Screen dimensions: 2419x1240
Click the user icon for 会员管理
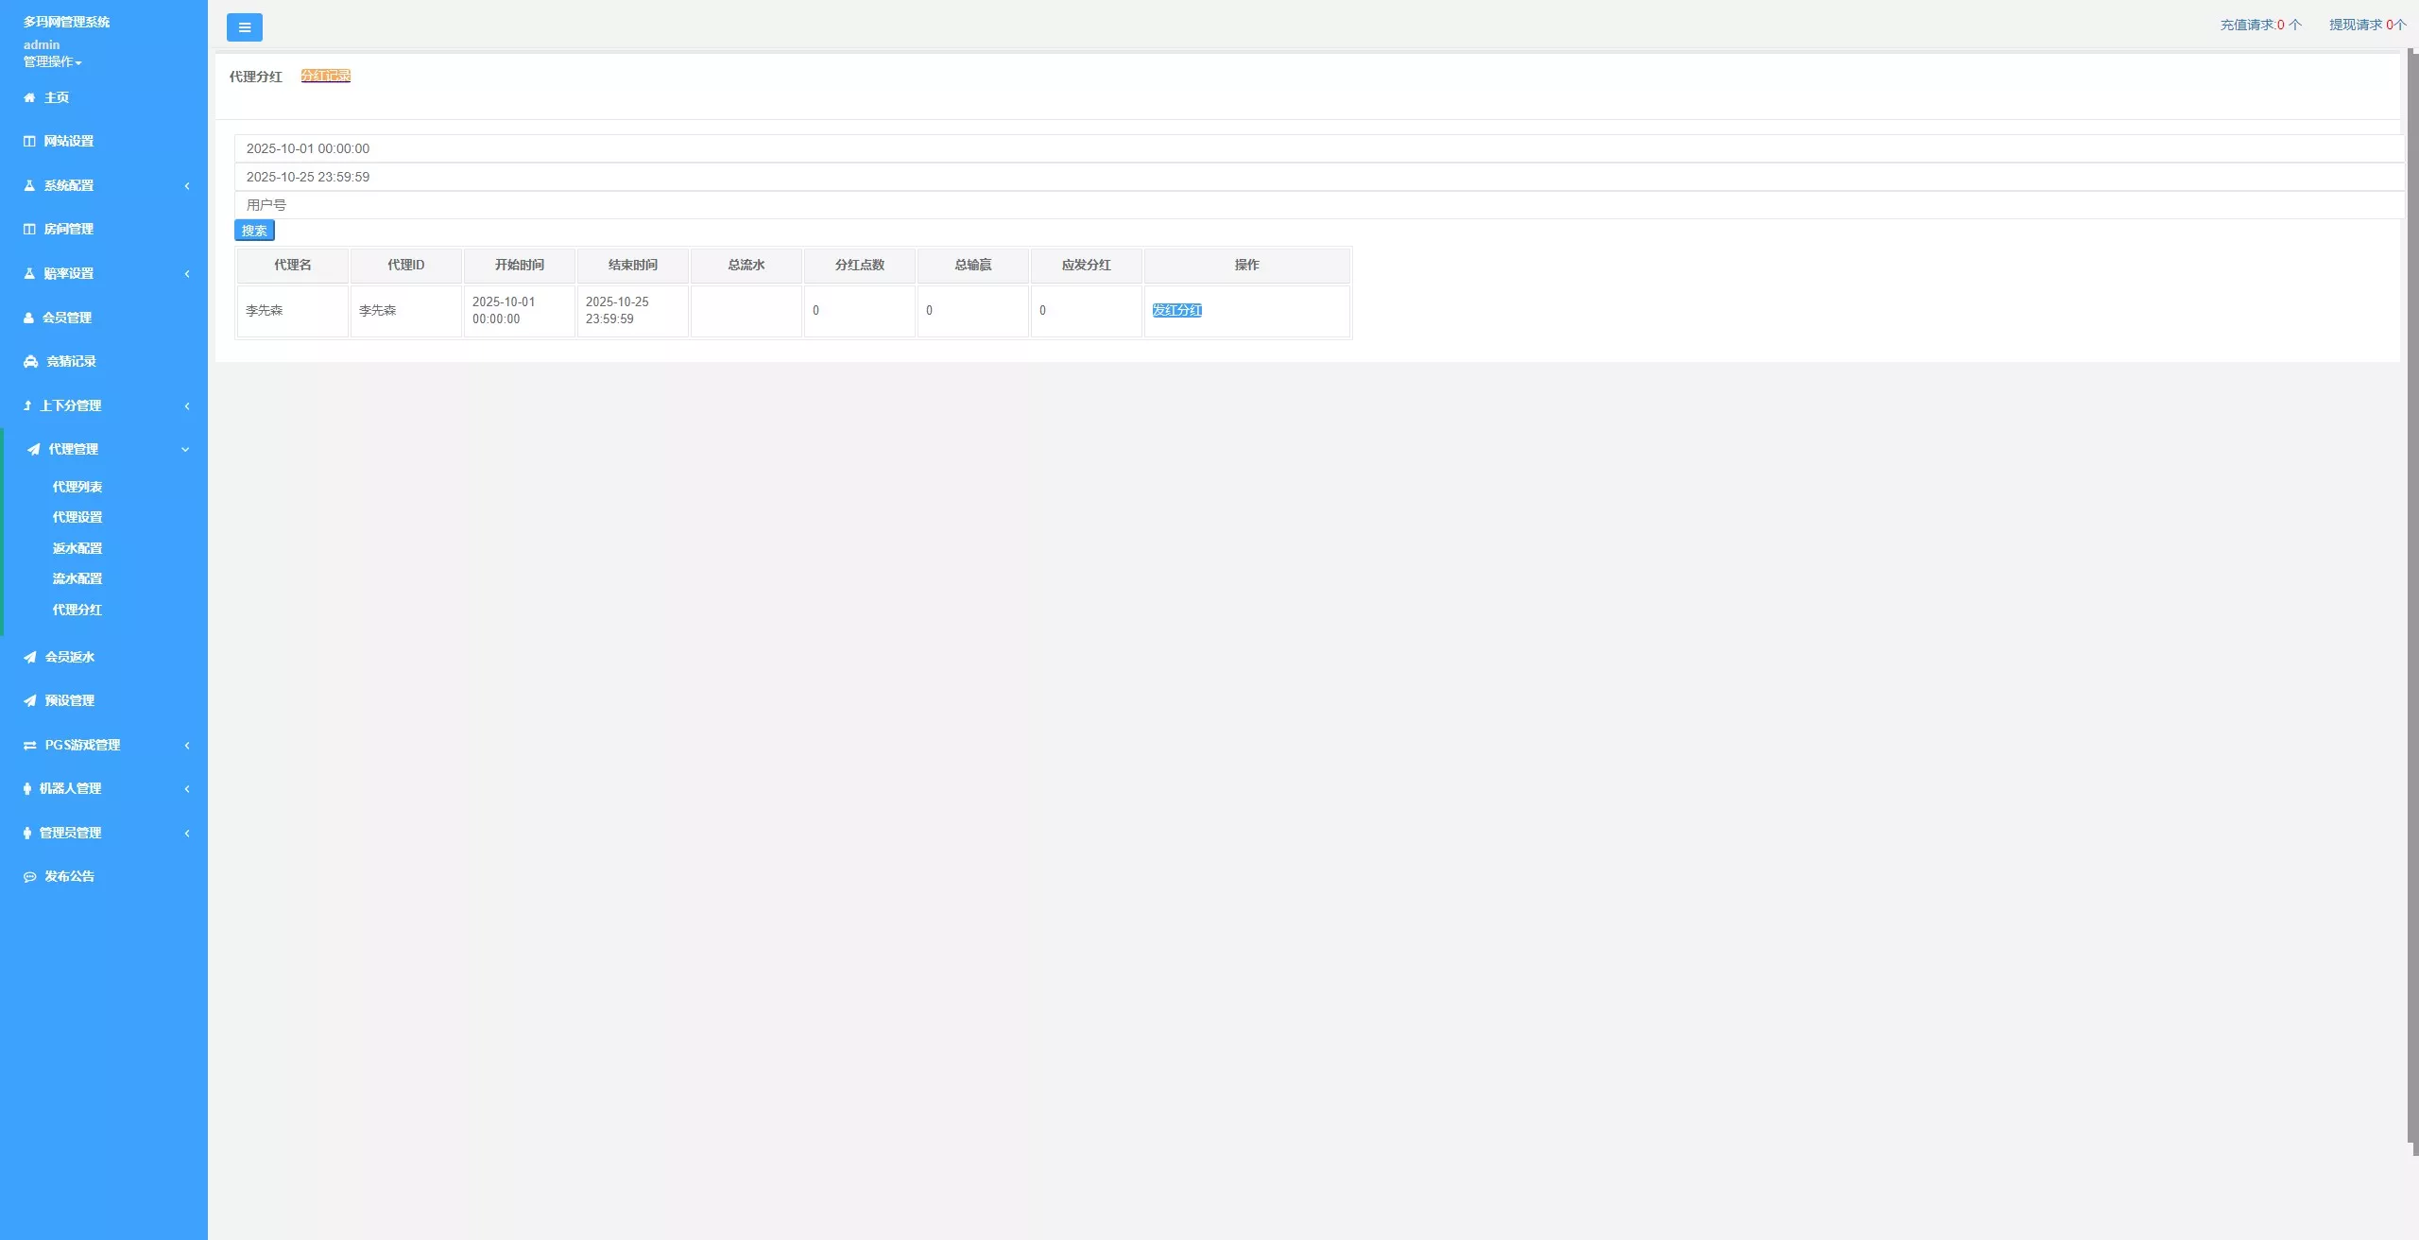(x=28, y=318)
